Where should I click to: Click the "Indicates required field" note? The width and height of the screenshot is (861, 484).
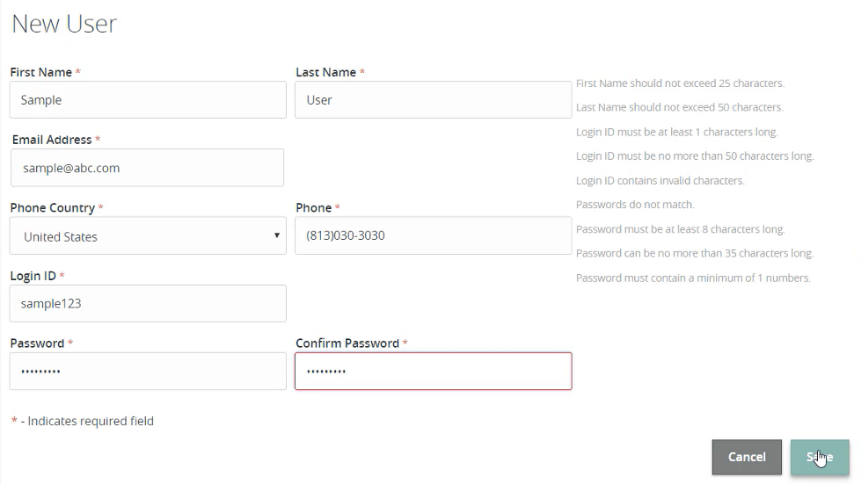tap(91, 421)
